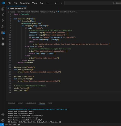This screenshot has width=121, height=126.
Task: Open the Extensions view
Action: 3,32
